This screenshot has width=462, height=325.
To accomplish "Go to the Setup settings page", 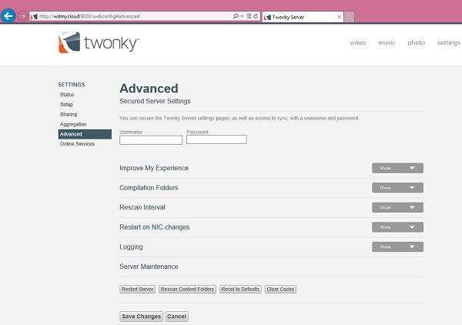I will click(66, 105).
